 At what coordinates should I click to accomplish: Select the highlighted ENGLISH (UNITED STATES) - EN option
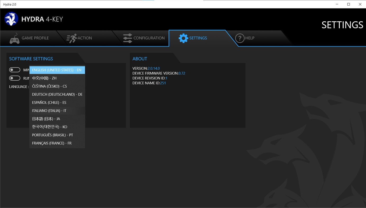coord(57,70)
